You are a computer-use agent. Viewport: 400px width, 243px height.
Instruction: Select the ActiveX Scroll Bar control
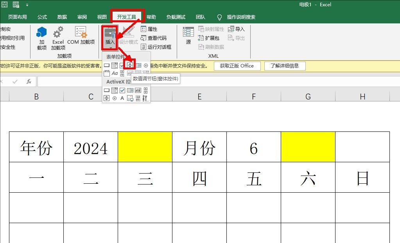click(146, 90)
